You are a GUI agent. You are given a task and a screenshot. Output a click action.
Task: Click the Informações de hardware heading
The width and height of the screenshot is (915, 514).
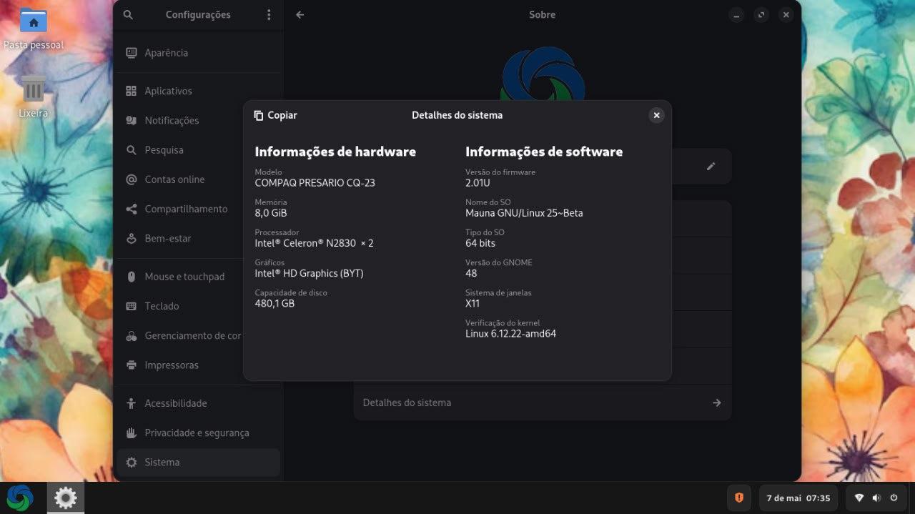click(335, 152)
